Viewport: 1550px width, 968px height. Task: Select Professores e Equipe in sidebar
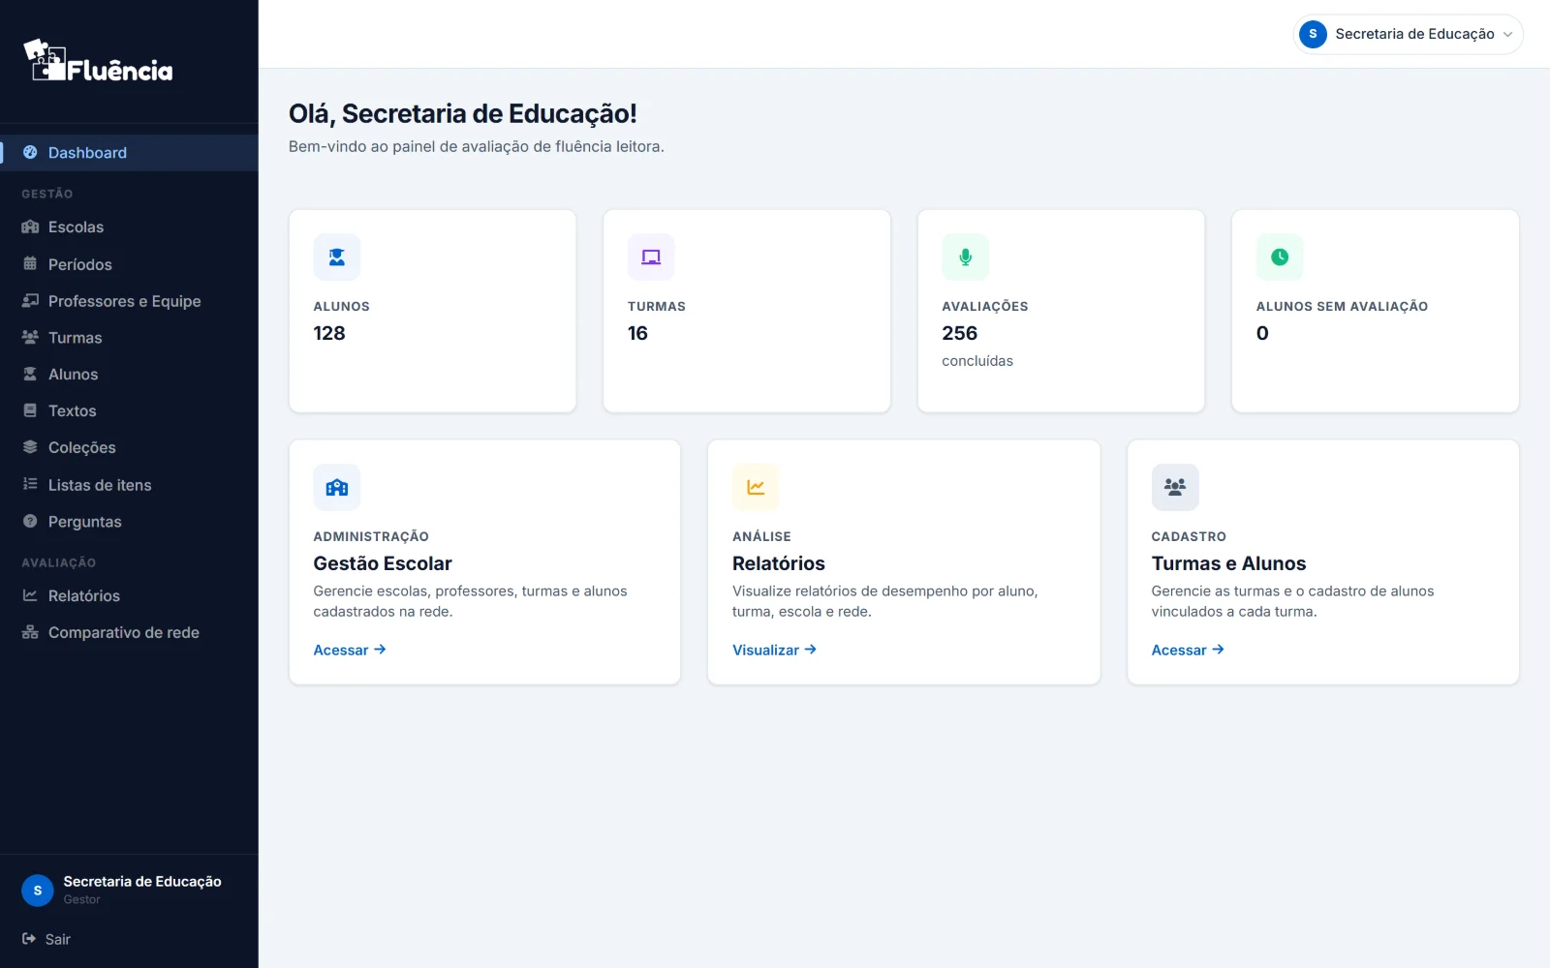pyautogui.click(x=129, y=301)
